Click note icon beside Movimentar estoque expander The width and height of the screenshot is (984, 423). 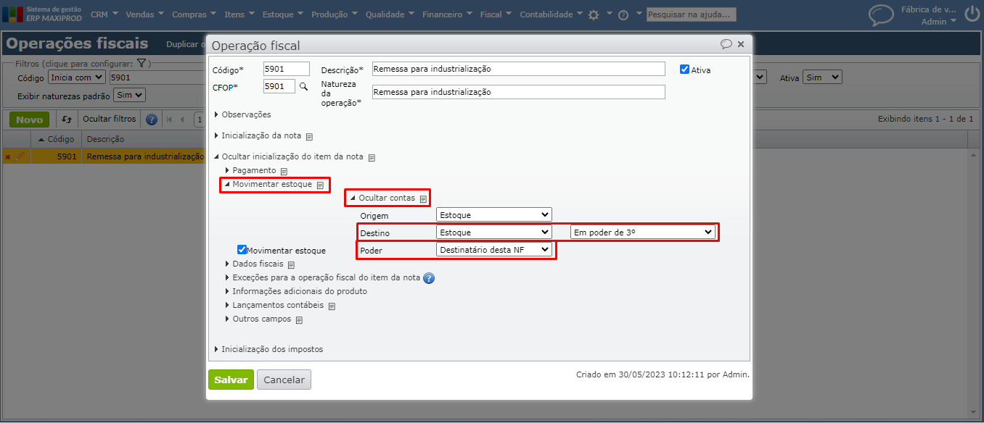320,185
